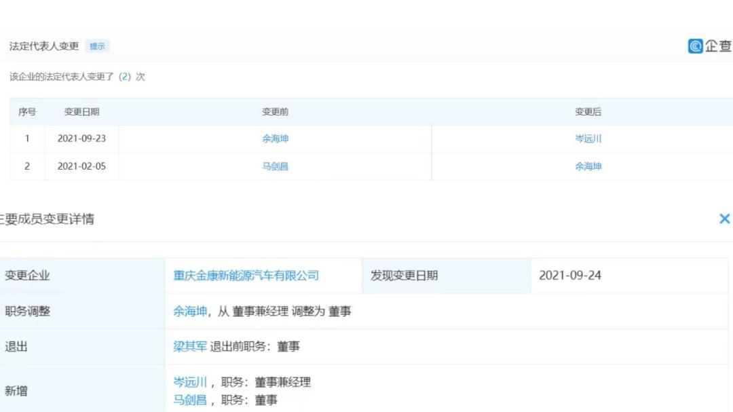Select the 2021-09-23 date cell
The width and height of the screenshot is (733, 412).
click(x=81, y=138)
